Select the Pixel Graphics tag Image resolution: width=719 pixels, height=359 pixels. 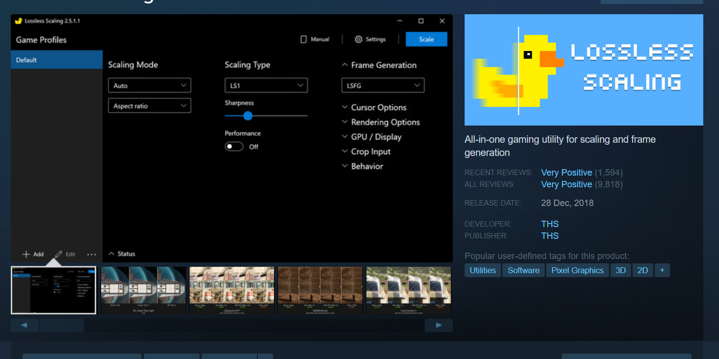tap(578, 270)
